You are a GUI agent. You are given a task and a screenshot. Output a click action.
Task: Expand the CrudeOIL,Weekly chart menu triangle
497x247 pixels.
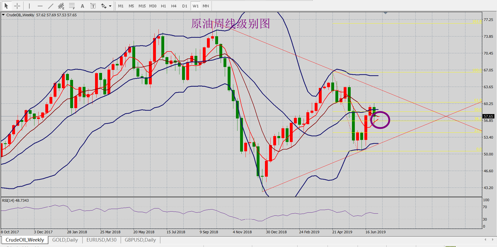3,15
